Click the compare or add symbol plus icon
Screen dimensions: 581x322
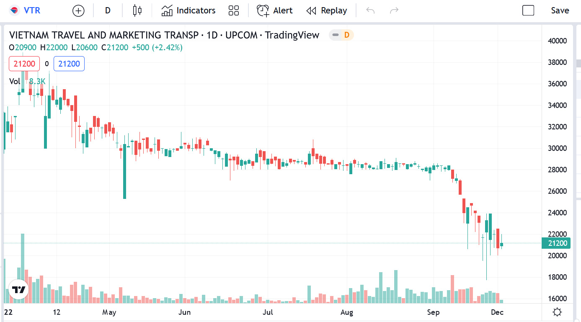click(x=78, y=11)
